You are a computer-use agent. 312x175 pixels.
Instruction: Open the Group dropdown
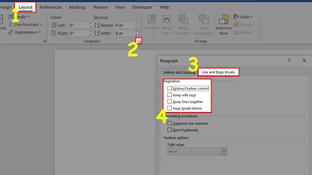click(x=244, y=24)
